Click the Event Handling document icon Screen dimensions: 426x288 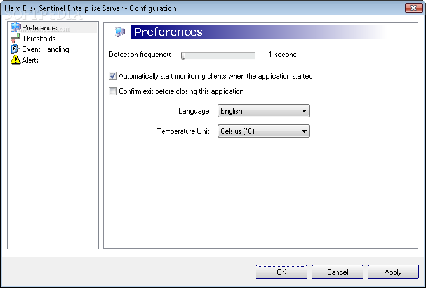pos(15,49)
